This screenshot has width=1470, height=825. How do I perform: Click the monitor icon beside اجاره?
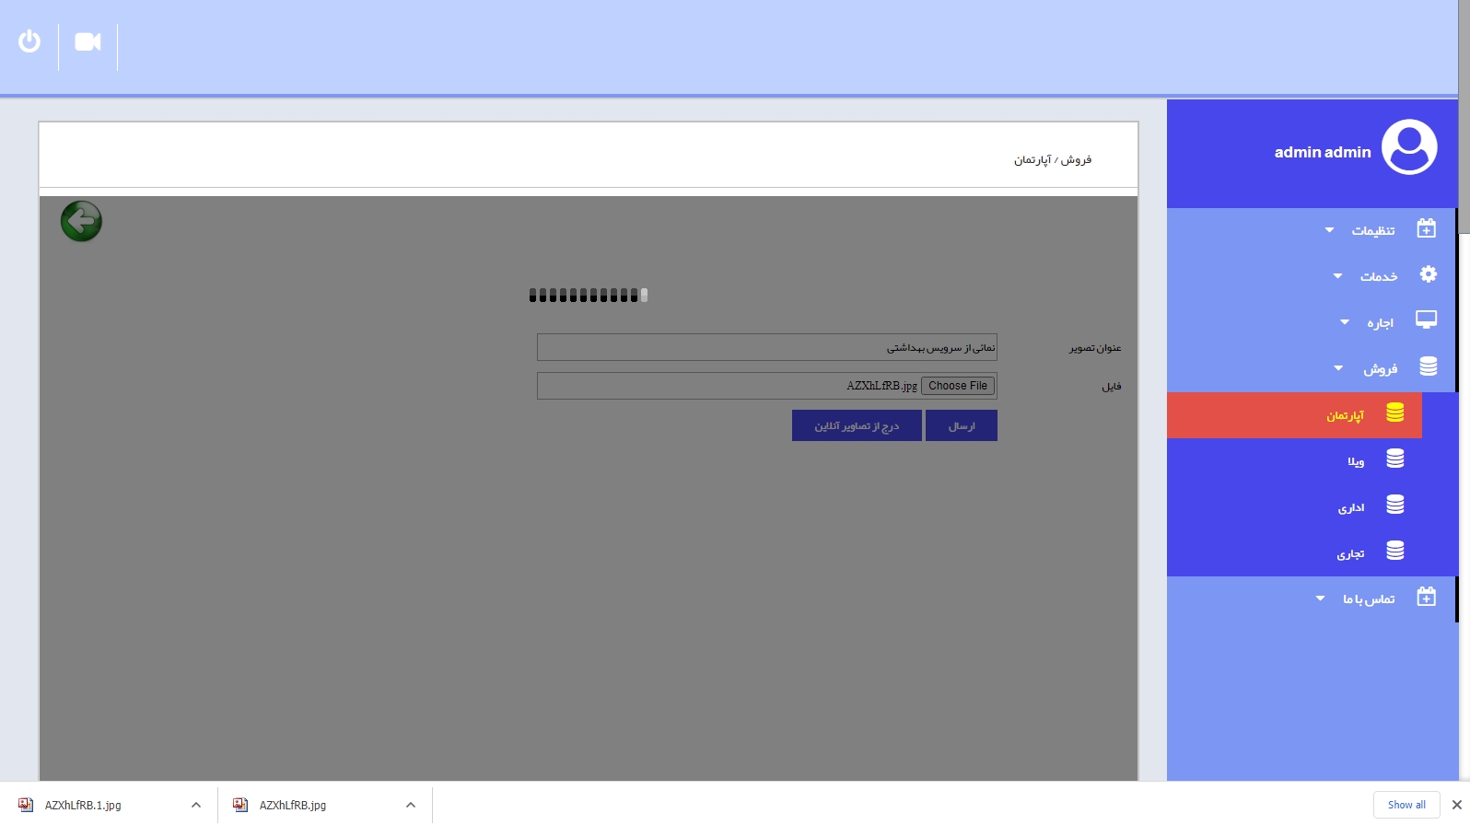1426,320
